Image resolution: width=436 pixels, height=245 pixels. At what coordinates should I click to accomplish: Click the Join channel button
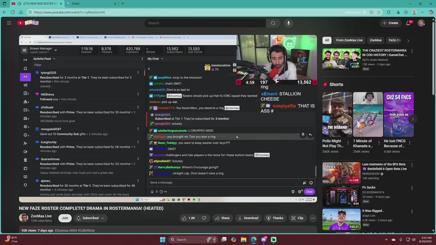pos(65,218)
